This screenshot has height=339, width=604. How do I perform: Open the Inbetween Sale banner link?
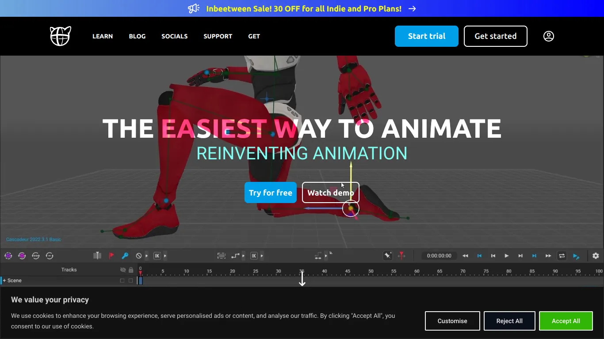coord(304,8)
